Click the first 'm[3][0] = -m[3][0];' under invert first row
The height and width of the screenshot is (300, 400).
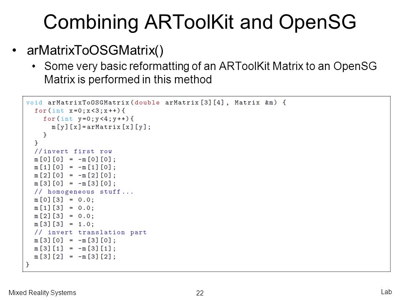75,184
